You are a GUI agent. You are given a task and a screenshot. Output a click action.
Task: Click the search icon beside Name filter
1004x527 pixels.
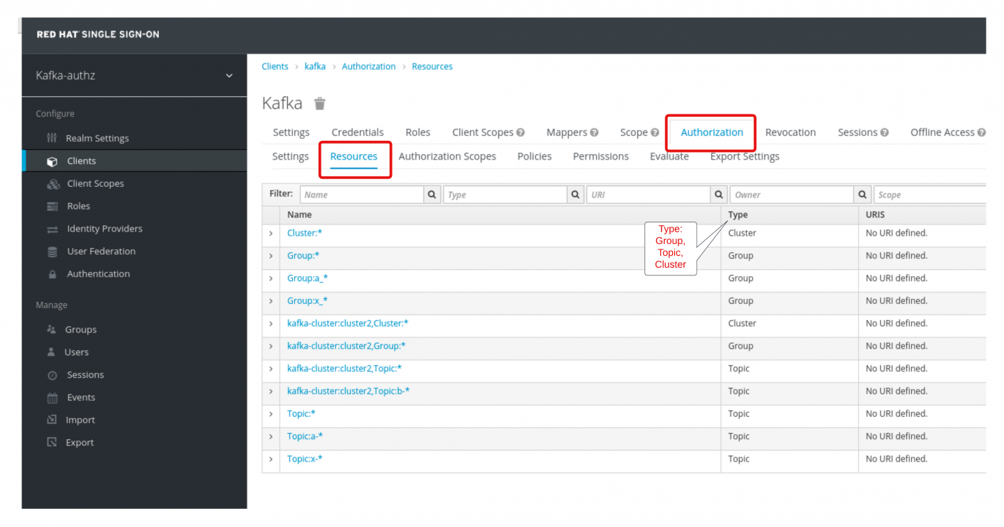[432, 195]
